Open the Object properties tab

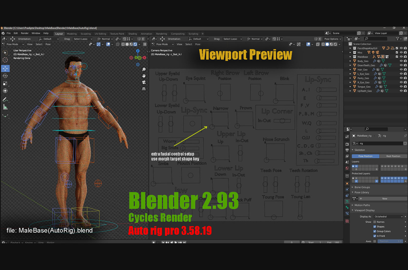[x=347, y=183]
